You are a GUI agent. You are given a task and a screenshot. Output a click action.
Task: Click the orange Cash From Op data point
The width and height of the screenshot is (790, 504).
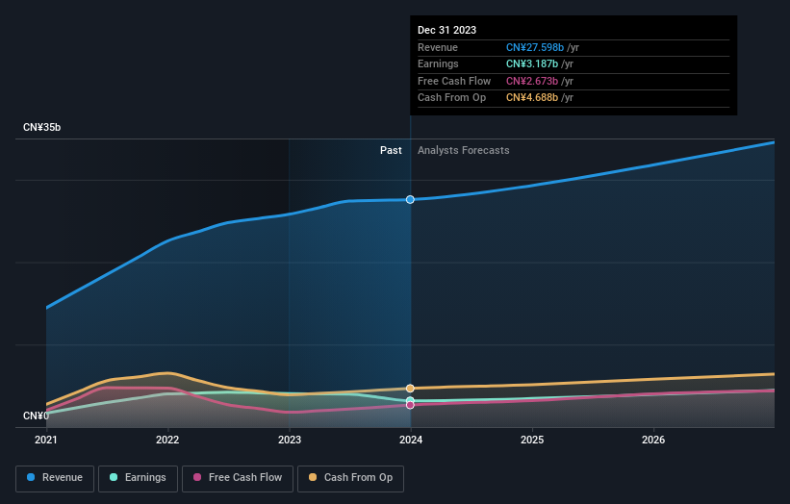coord(410,389)
